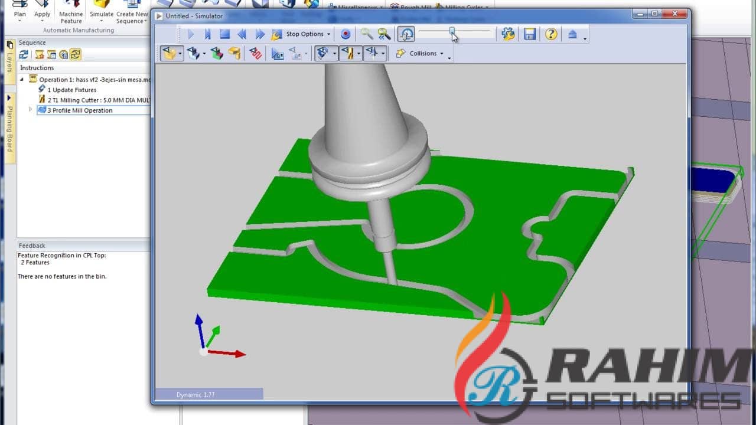Viewport: 756px width, 425px height.
Task: Start simulation with the Play button
Action: click(x=190, y=34)
